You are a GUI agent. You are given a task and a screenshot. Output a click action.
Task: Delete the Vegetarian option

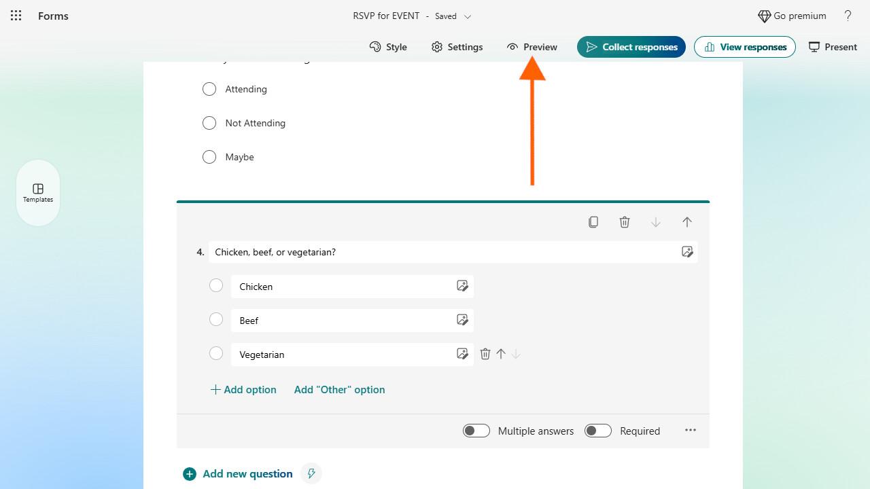point(485,354)
